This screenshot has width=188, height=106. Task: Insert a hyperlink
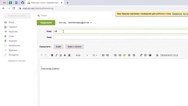tap(141, 55)
